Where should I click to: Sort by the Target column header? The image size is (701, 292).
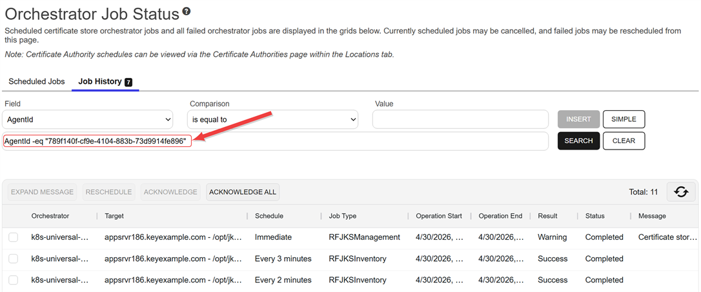pyautogui.click(x=114, y=216)
